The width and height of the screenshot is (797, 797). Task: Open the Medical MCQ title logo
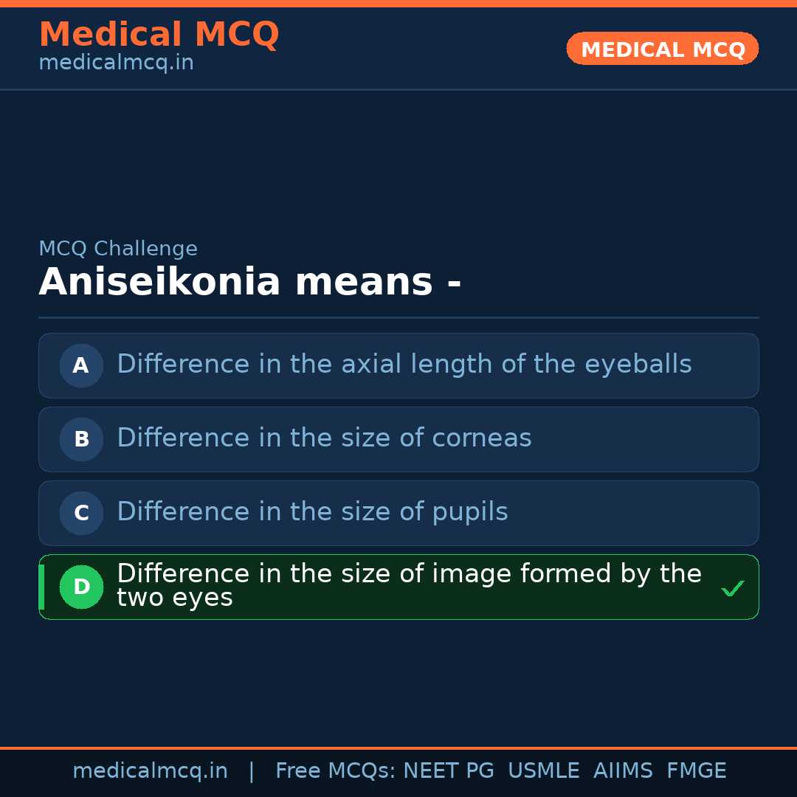point(159,35)
